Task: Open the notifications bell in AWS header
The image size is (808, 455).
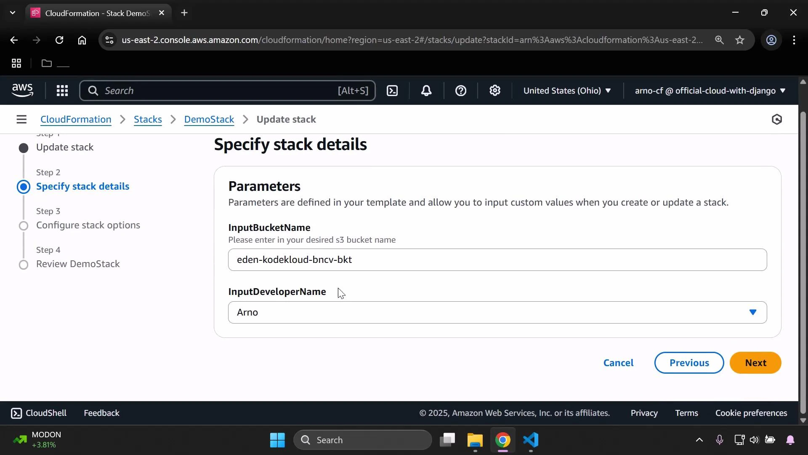Action: [x=426, y=91]
